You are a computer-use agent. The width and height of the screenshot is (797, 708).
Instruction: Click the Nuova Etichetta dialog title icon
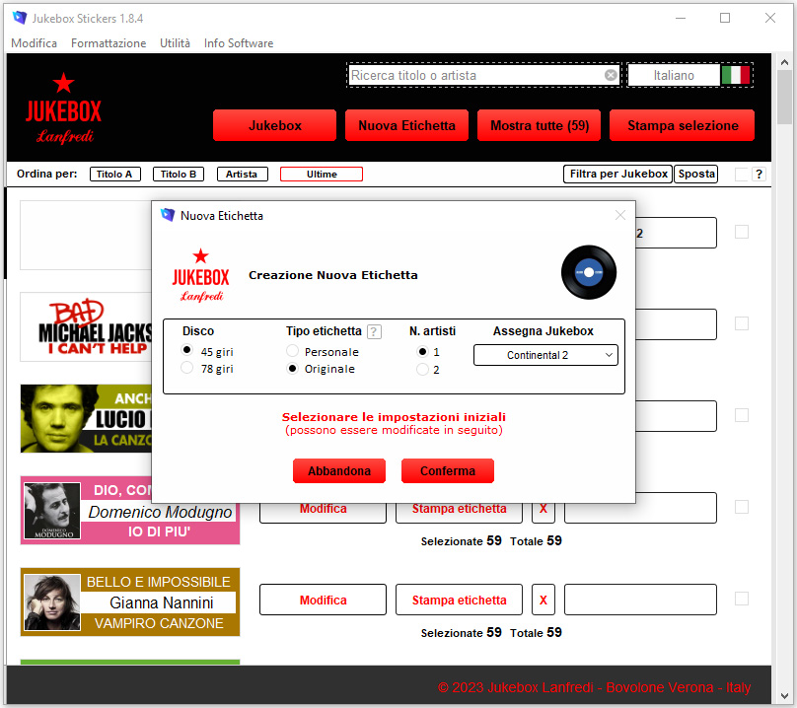tap(168, 216)
